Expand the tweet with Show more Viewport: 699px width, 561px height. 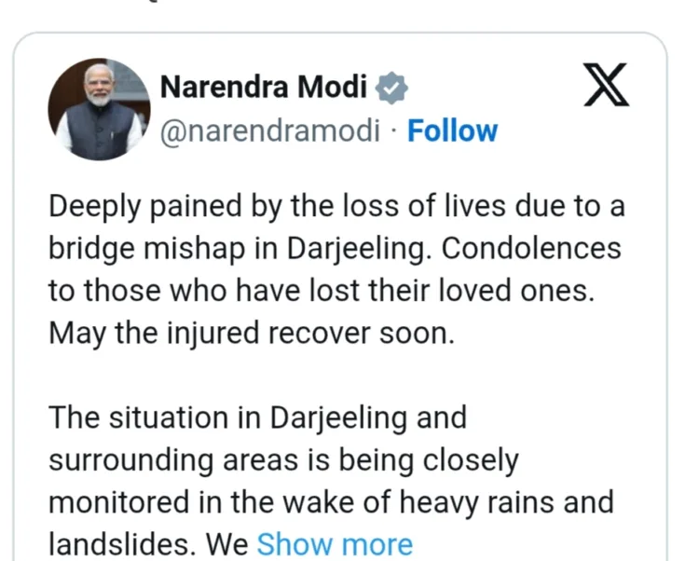335,544
